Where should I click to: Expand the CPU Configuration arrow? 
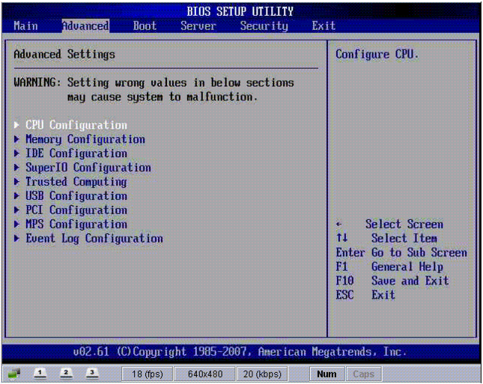(18, 125)
